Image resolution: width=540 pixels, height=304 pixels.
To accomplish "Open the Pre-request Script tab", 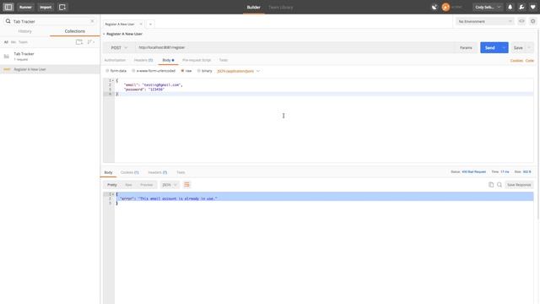I will [x=197, y=60].
